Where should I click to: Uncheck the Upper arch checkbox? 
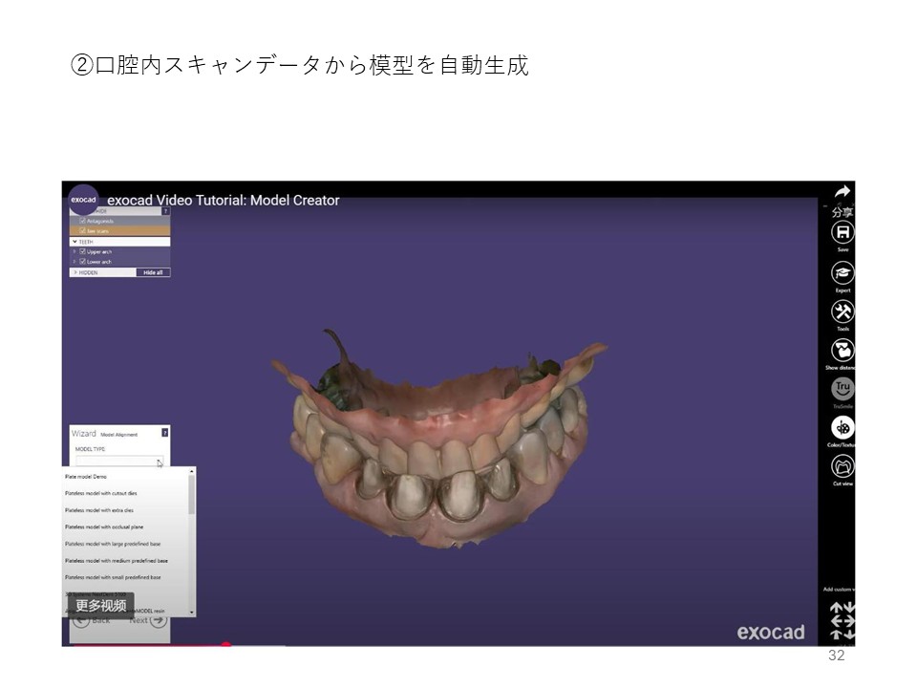(x=83, y=251)
